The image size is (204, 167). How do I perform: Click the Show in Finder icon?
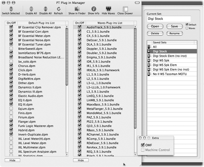(x=77, y=9)
